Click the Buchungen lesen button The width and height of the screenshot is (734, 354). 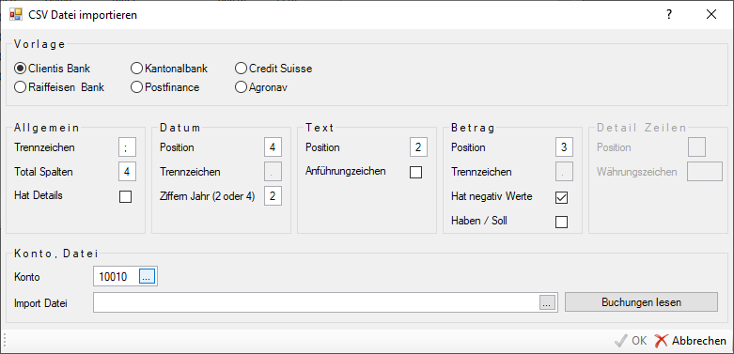point(641,302)
